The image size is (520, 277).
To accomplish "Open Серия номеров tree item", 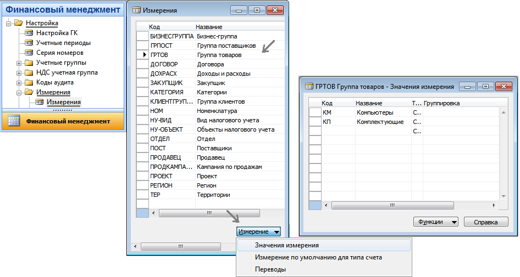I will [60, 53].
